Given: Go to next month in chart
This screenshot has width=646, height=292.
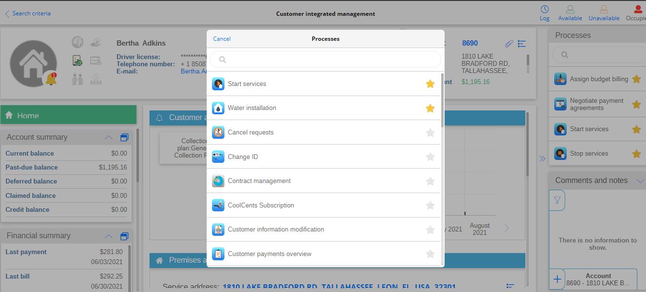Looking at the screenshot, I should [x=507, y=228].
